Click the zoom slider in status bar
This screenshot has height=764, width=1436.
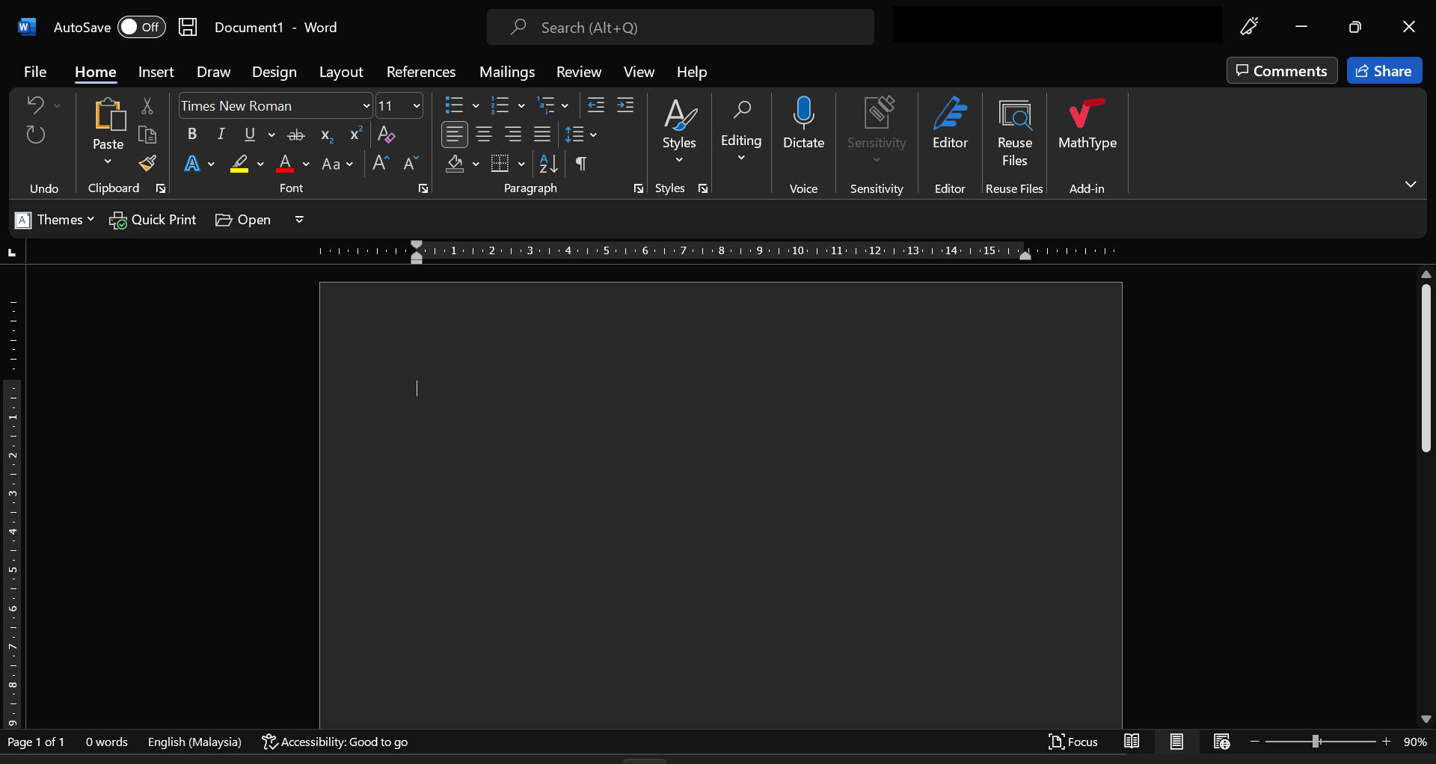coord(1316,742)
